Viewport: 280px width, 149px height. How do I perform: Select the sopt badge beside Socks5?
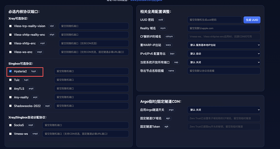(x=31, y=125)
